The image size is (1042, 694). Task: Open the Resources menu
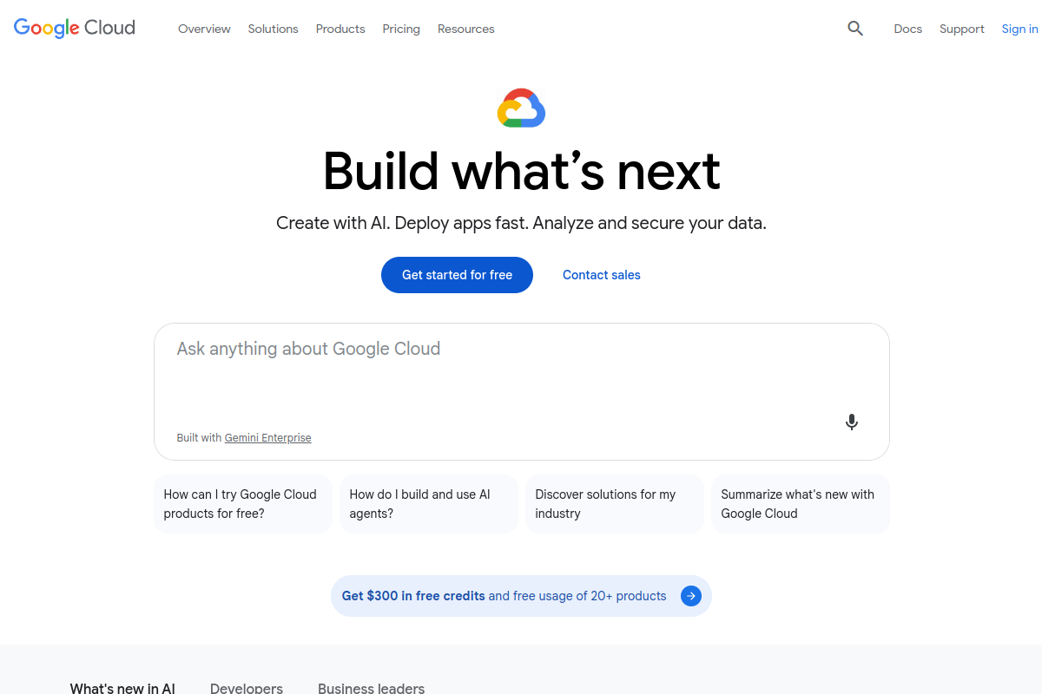[465, 29]
